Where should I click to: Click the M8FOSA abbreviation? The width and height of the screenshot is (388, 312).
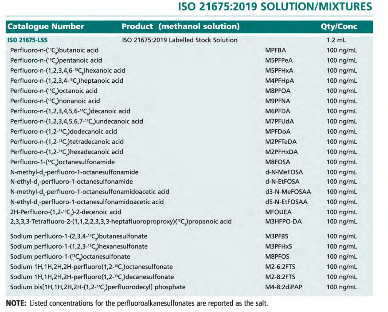pos(277,162)
